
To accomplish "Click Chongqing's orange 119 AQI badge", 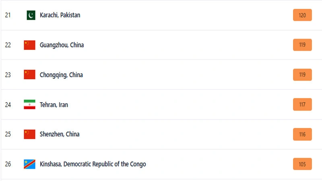I will click(302, 75).
